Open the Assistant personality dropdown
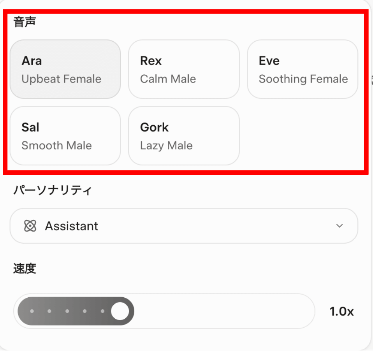Screen dimensions: 373x351 [x=183, y=226]
